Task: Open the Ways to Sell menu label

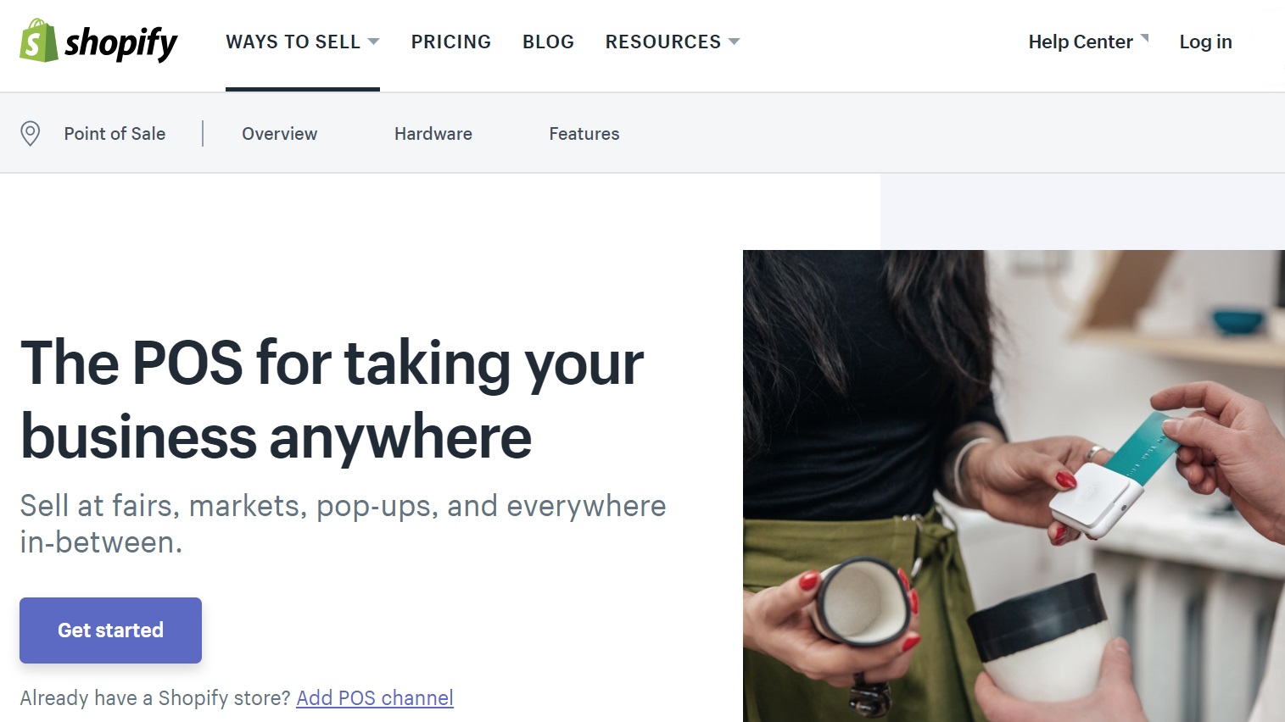Action: tap(293, 42)
